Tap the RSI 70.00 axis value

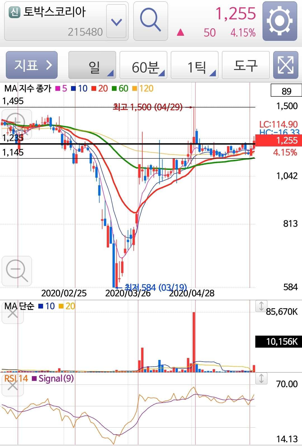click(287, 384)
